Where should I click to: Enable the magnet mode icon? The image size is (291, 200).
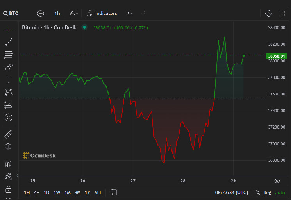click(x=9, y=164)
